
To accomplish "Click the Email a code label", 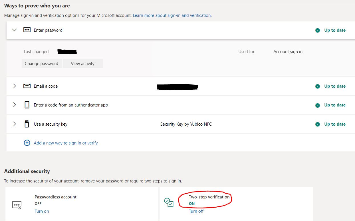I will [x=46, y=86].
